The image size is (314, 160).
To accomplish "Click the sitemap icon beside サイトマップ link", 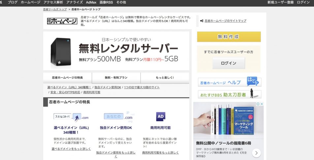I will (x=202, y=21).
